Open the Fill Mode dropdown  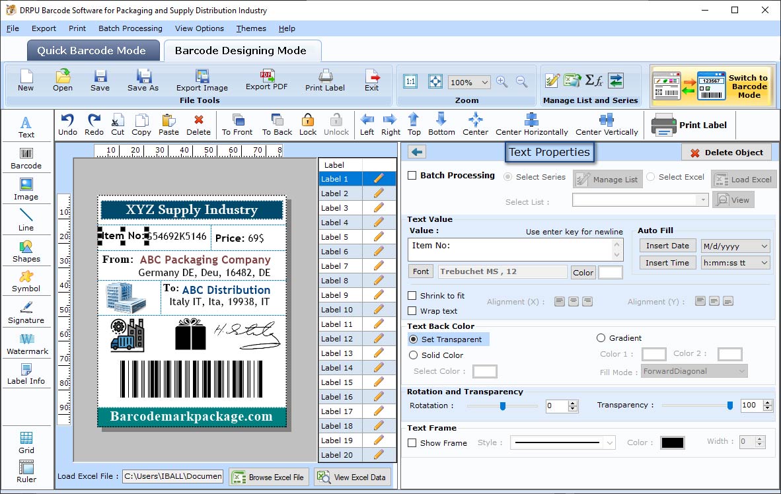741,371
